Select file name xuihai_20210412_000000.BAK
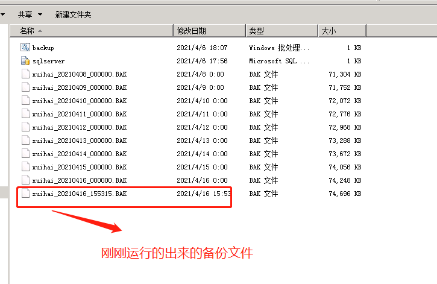437x284 pixels. click(80, 127)
